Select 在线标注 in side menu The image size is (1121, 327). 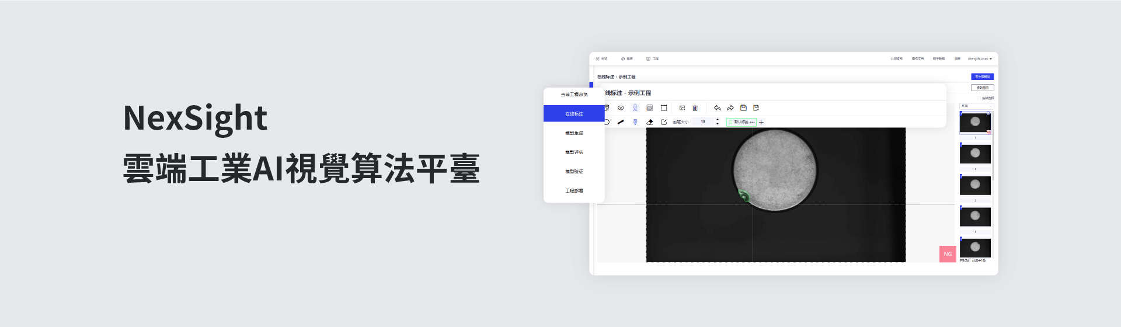574,114
